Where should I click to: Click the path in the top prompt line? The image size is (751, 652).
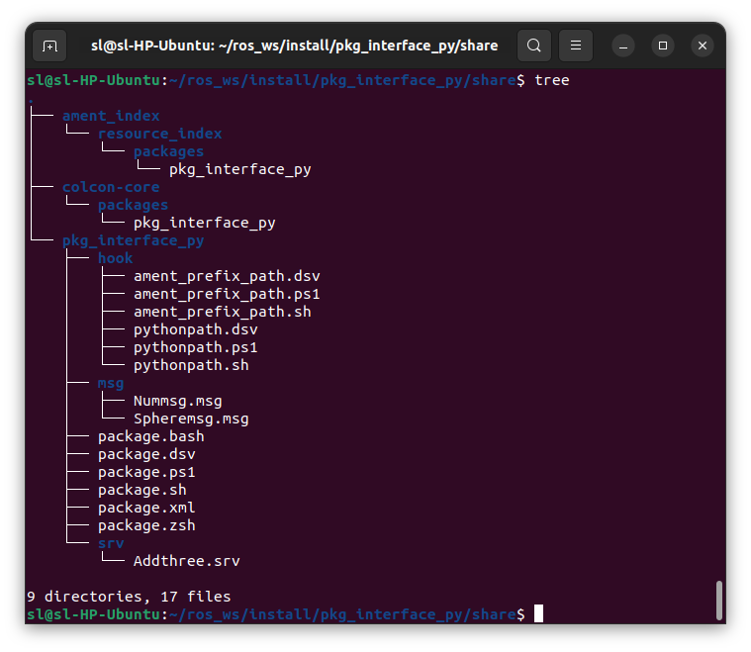(342, 80)
